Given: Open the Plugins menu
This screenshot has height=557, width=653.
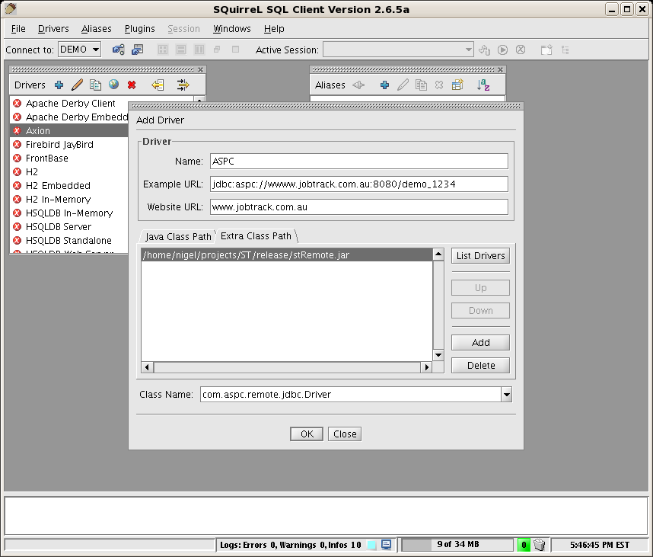Looking at the screenshot, I should point(139,29).
